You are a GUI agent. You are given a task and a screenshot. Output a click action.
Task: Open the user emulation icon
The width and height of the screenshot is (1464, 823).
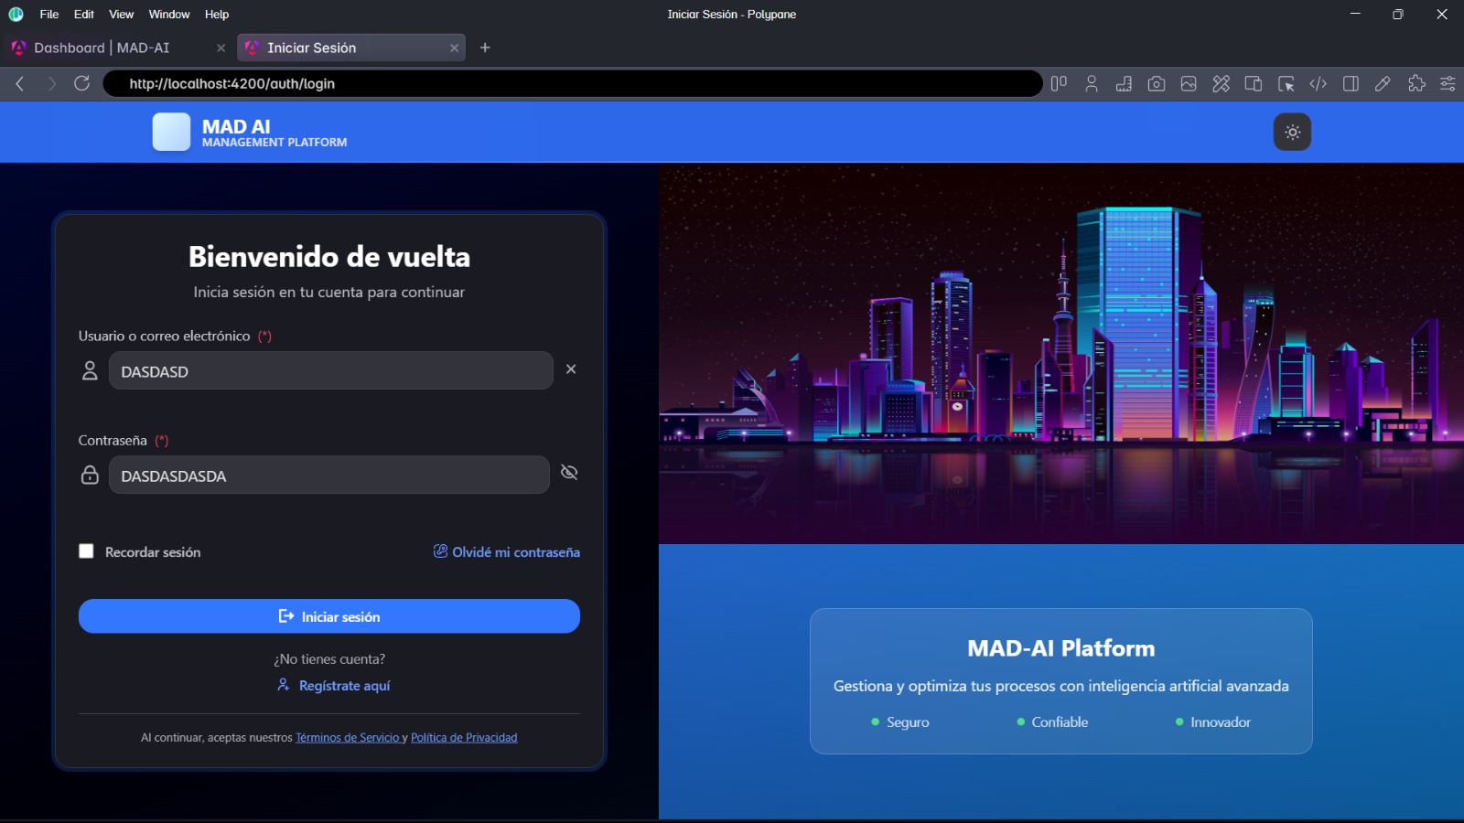pos(1093,83)
